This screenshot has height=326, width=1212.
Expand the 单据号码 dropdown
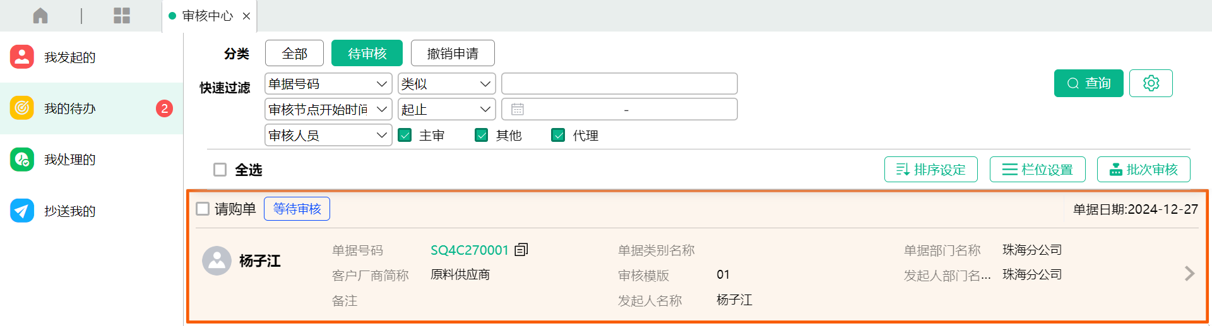pyautogui.click(x=328, y=84)
